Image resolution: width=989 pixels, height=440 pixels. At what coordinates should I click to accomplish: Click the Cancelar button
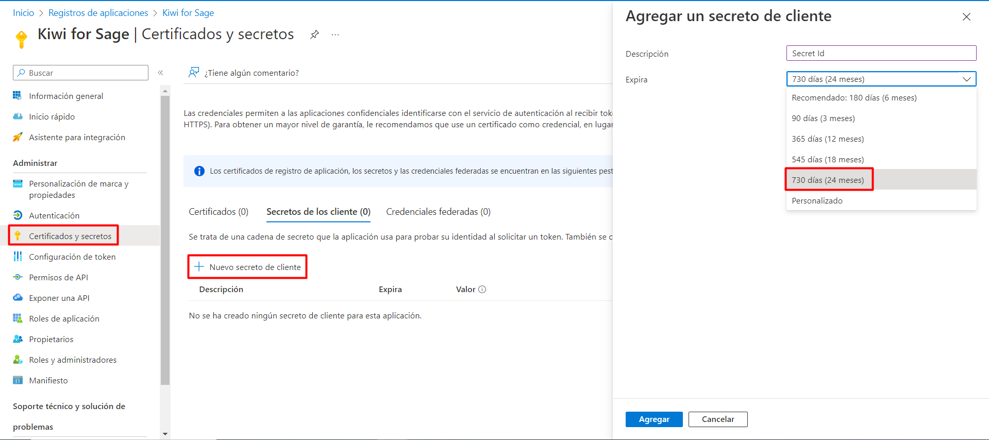click(718, 419)
